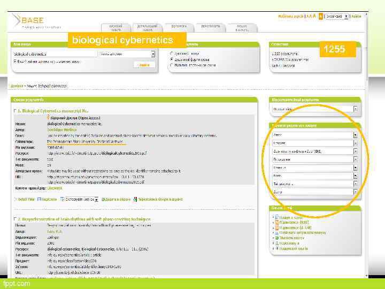Click the last icon in the search-options list
The height and width of the screenshot is (289, 385).
point(277,248)
